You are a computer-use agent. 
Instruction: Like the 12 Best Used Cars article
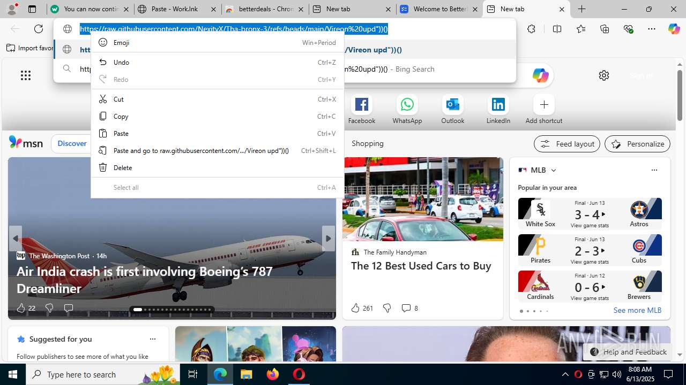(361, 308)
